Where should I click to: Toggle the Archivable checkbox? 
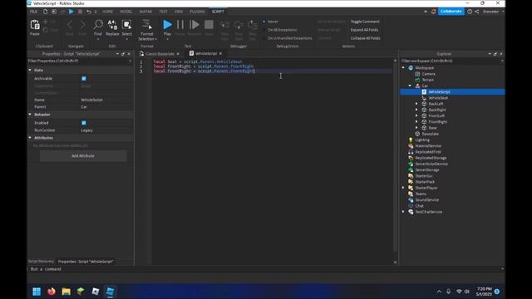(x=84, y=78)
